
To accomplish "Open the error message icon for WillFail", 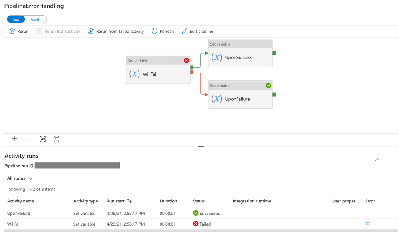I will [x=368, y=224].
